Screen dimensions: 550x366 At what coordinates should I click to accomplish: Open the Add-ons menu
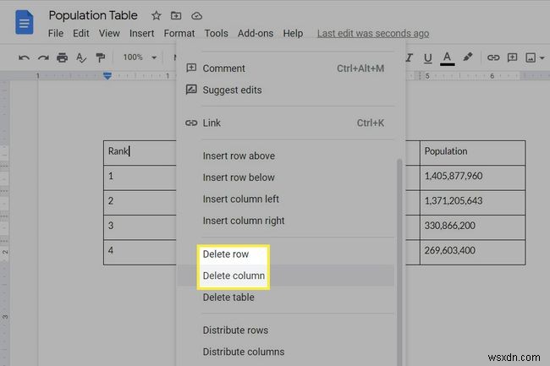(x=256, y=33)
